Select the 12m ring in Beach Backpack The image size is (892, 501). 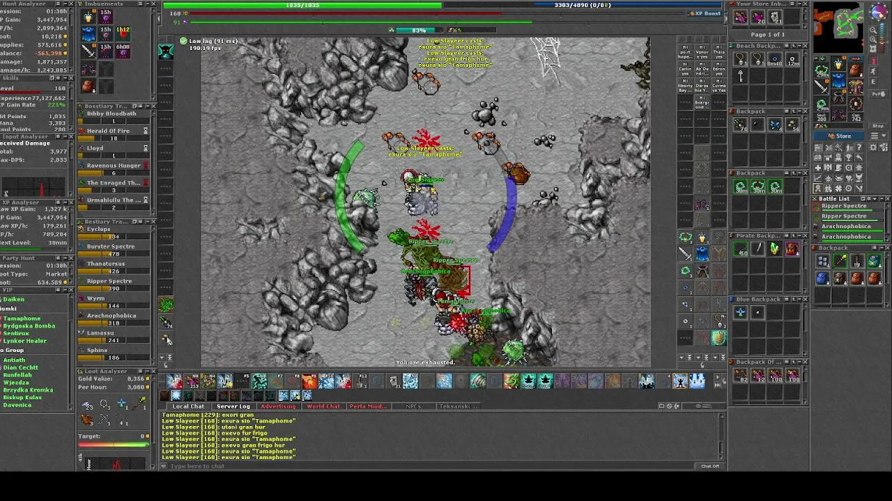(792, 60)
